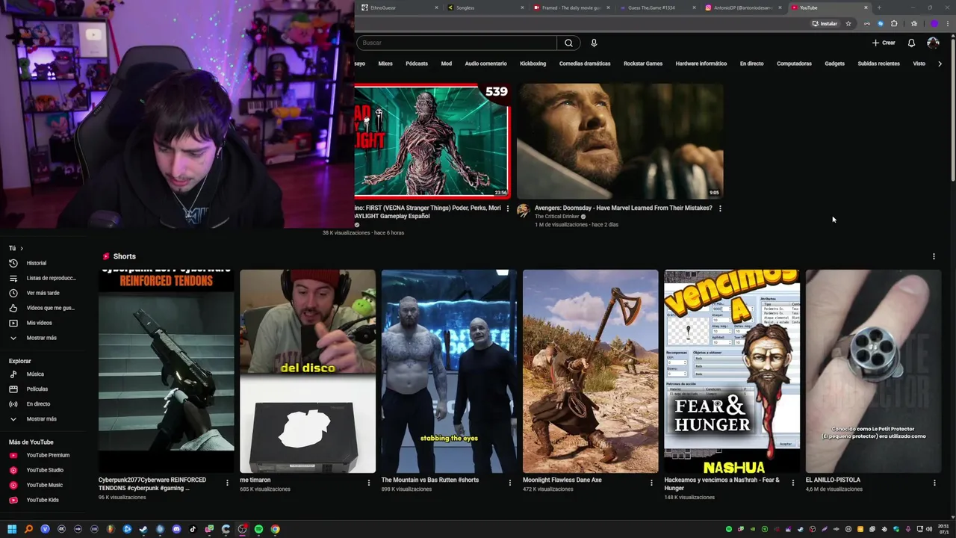Select the Hardware informático chip
The width and height of the screenshot is (956, 538).
click(x=701, y=64)
